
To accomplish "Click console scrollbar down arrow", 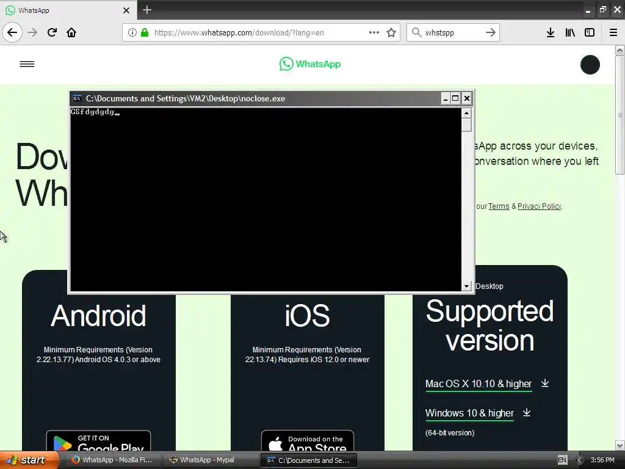I will click(466, 286).
